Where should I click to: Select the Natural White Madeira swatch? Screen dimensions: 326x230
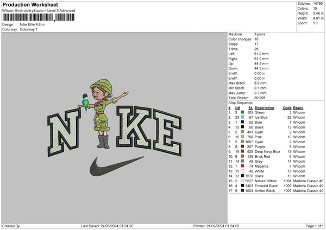tap(242, 181)
